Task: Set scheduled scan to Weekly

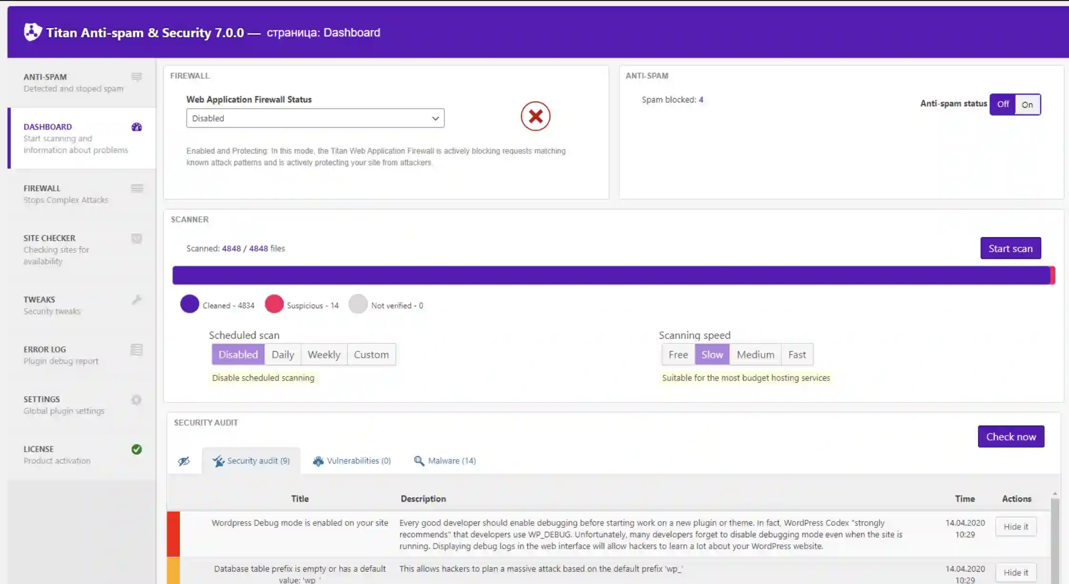Action: (x=324, y=354)
